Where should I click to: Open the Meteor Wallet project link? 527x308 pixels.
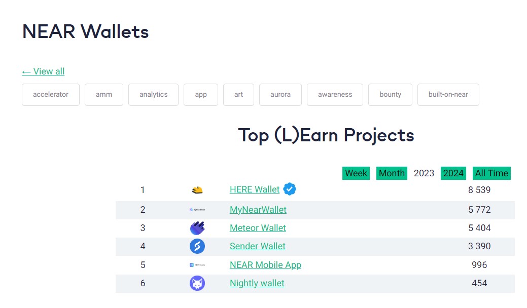point(258,228)
